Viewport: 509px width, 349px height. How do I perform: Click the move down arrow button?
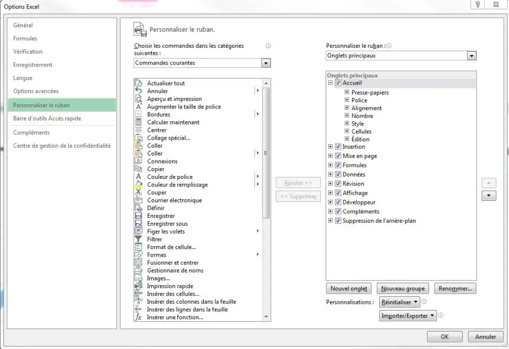click(x=489, y=196)
